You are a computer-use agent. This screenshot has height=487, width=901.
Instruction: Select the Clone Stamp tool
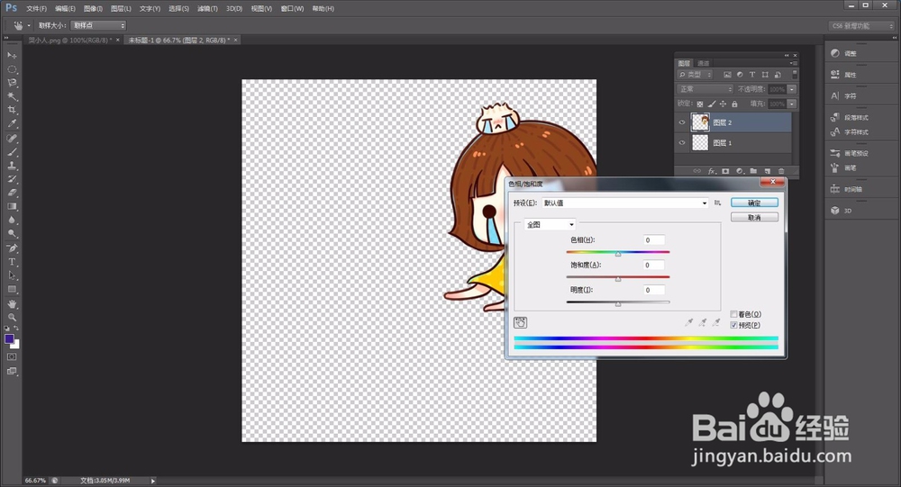tap(12, 166)
